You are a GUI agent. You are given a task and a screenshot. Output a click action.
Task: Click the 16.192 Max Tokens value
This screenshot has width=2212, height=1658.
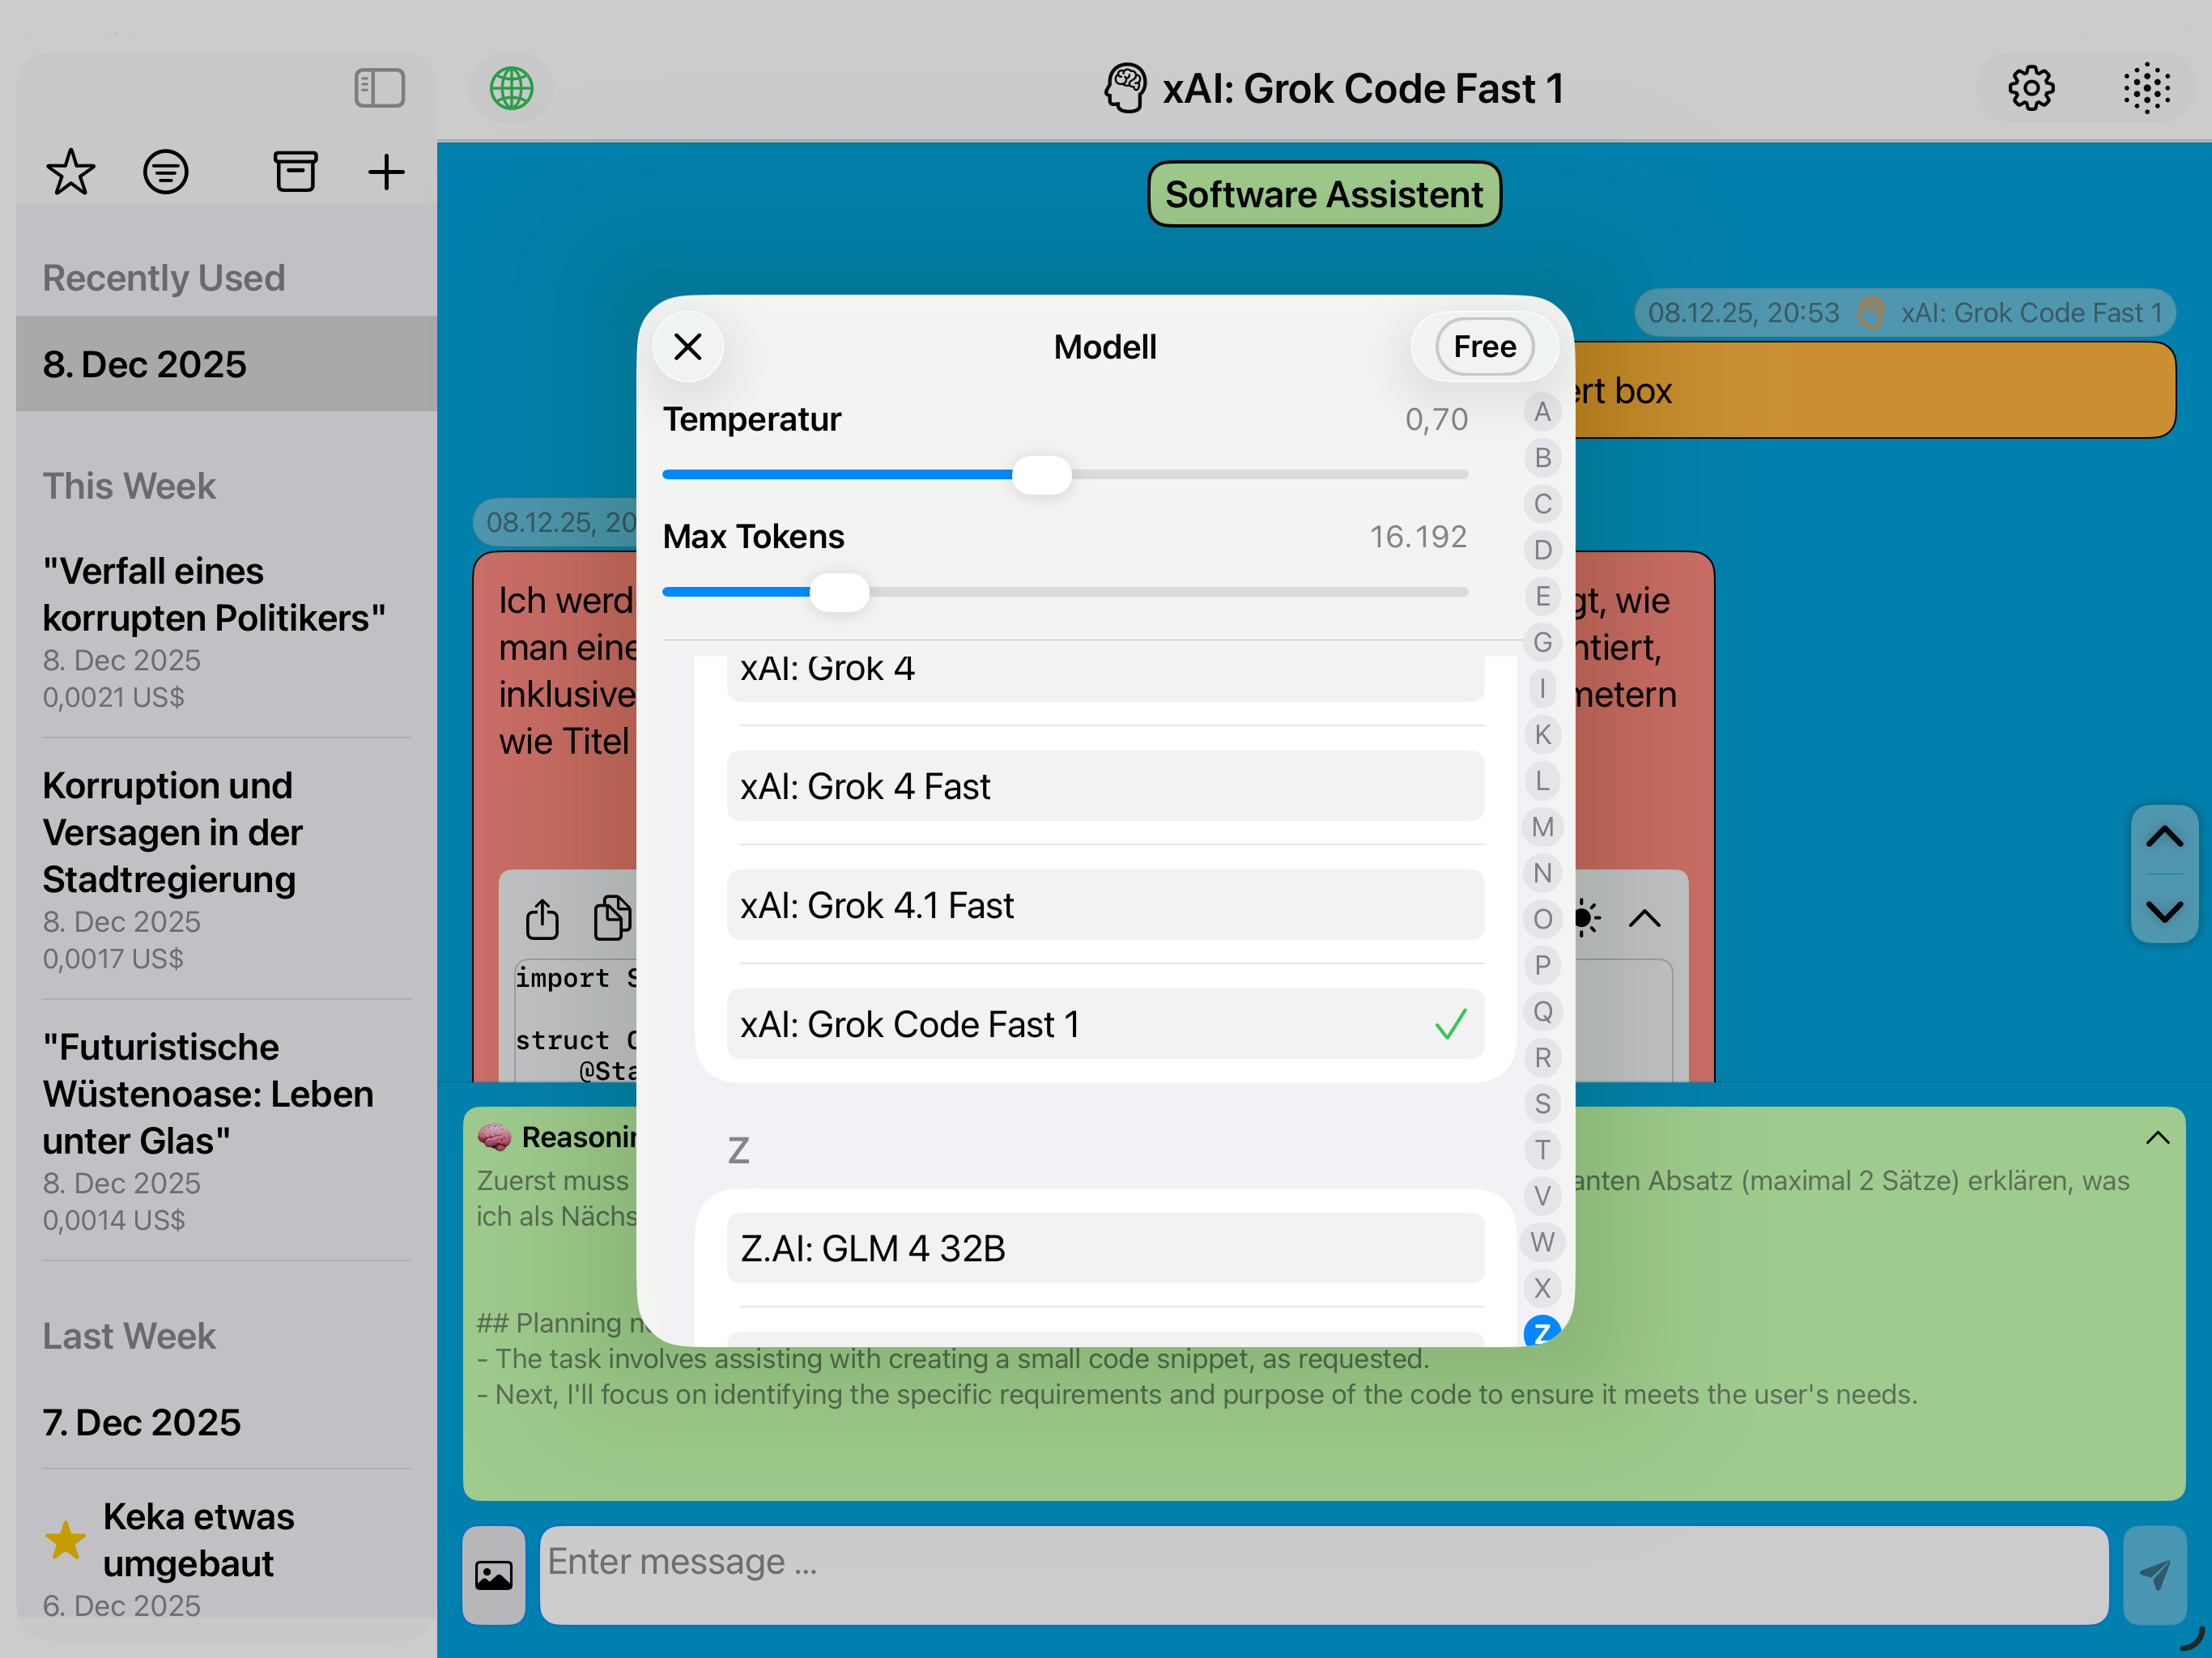tap(1418, 537)
